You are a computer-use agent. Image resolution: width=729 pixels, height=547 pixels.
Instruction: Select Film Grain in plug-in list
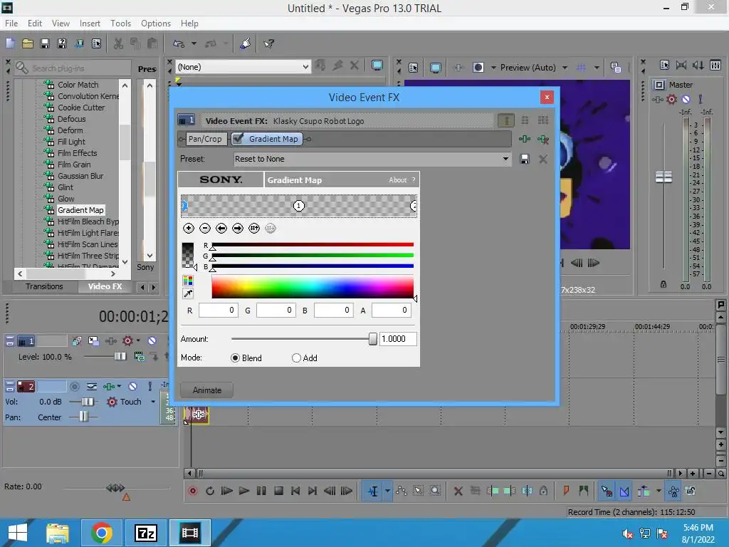[74, 165]
